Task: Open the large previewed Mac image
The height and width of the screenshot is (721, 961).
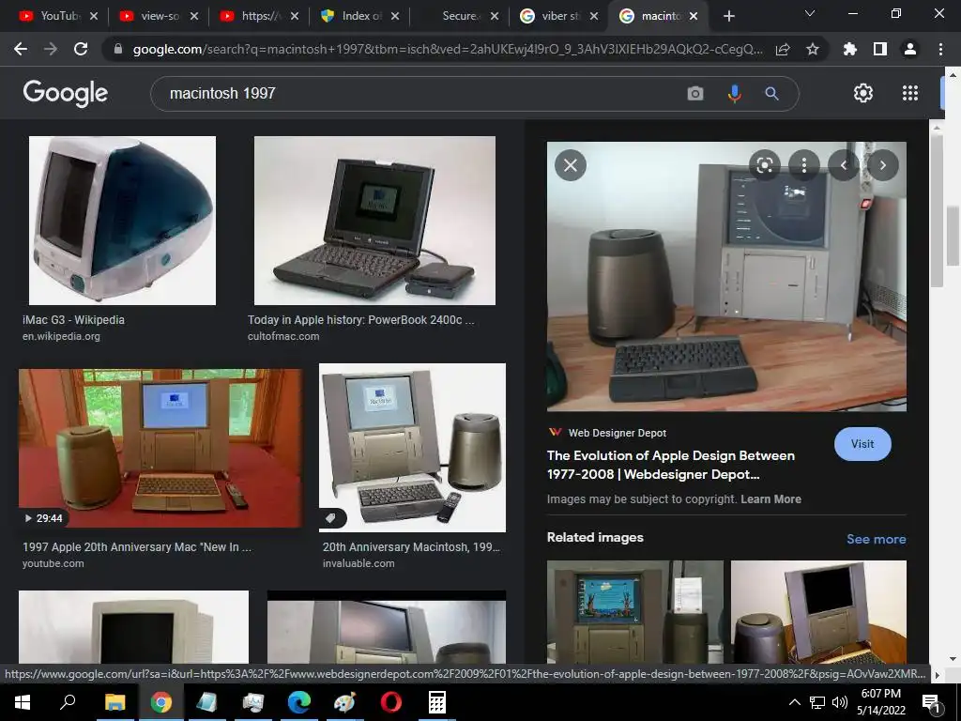Action: pos(726,277)
